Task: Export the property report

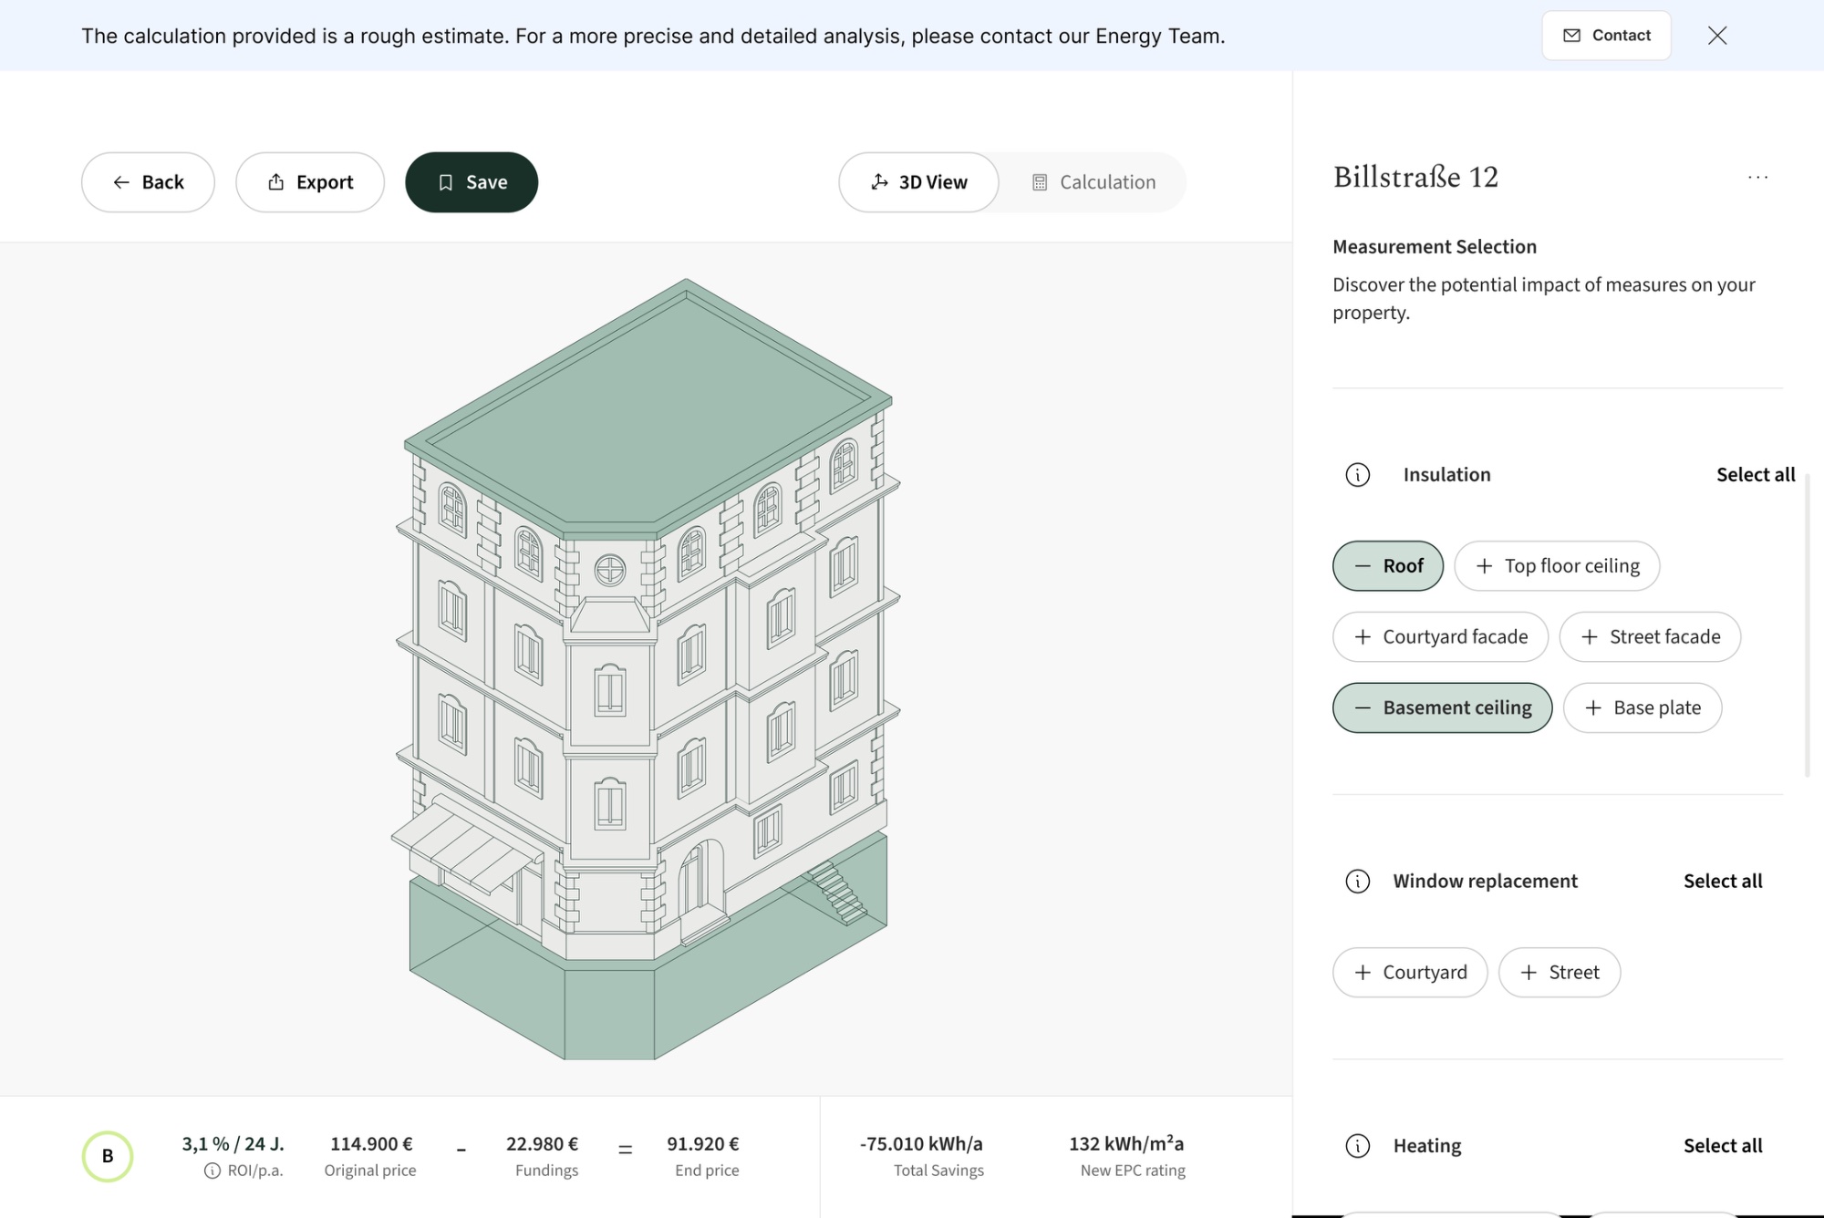Action: 310,182
